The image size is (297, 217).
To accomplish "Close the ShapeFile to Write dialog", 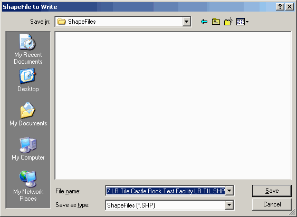I will (290, 7).
